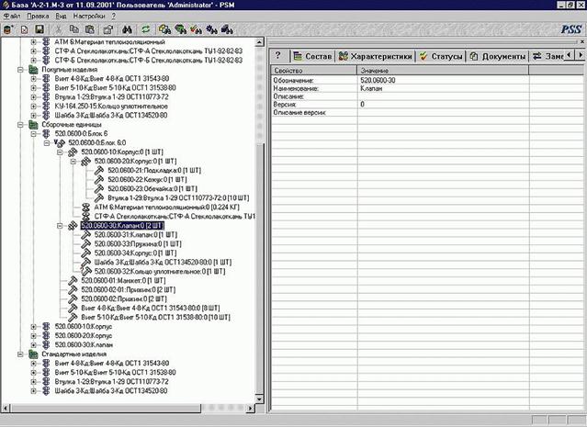Click the folder icon of Стандартные изделия
This screenshot has width=587, height=427.
[33, 354]
